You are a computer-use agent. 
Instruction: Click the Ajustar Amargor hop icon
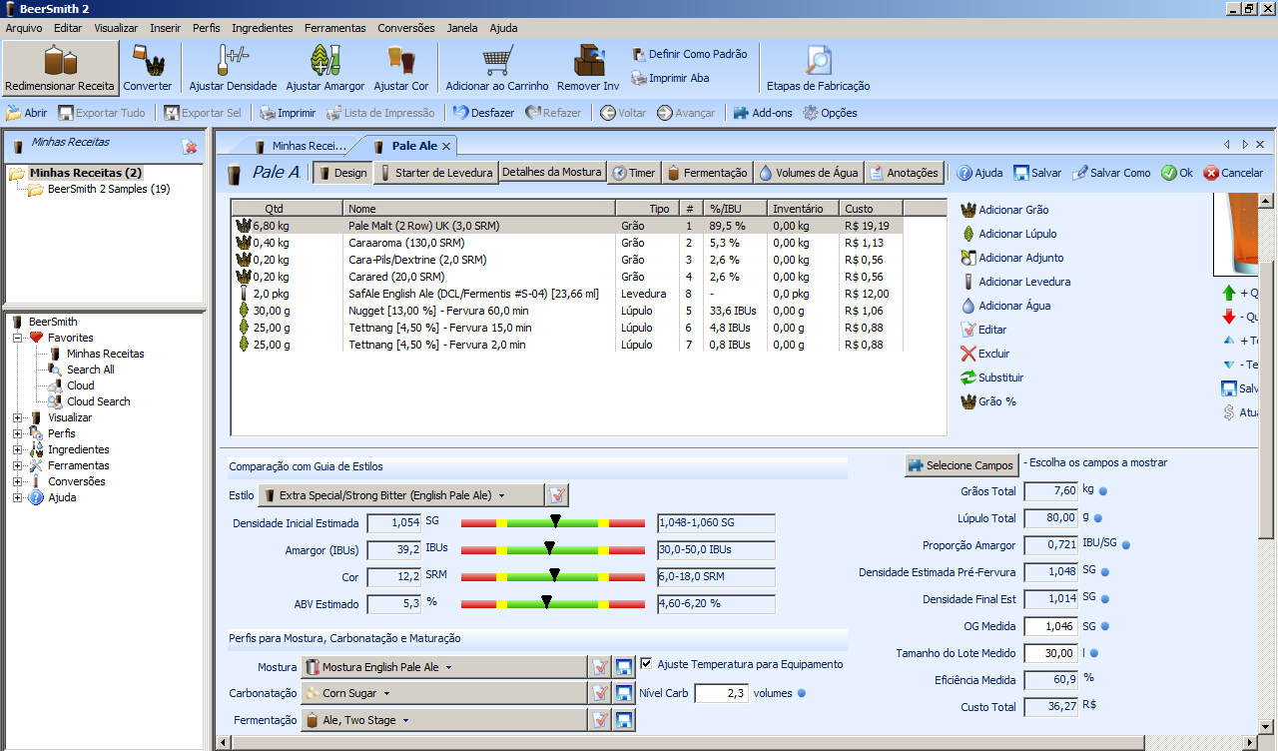[x=324, y=61]
